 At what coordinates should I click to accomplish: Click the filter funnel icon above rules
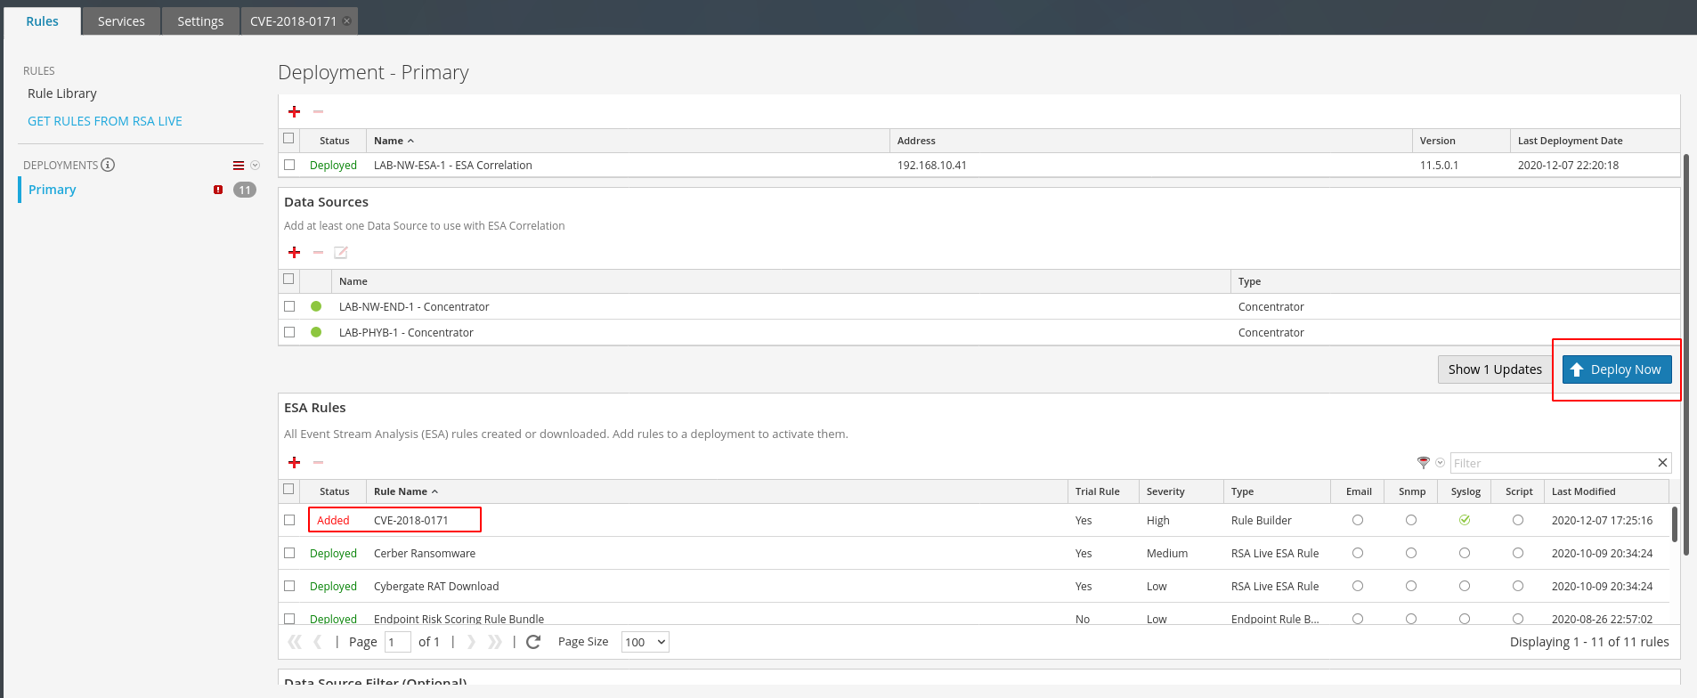[1424, 463]
